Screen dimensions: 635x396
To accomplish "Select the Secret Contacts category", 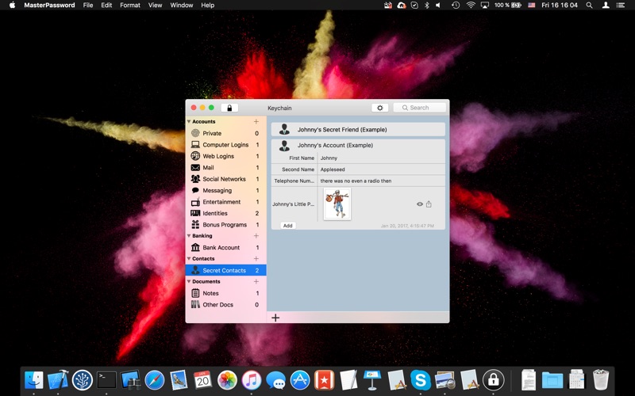I will [x=225, y=270].
